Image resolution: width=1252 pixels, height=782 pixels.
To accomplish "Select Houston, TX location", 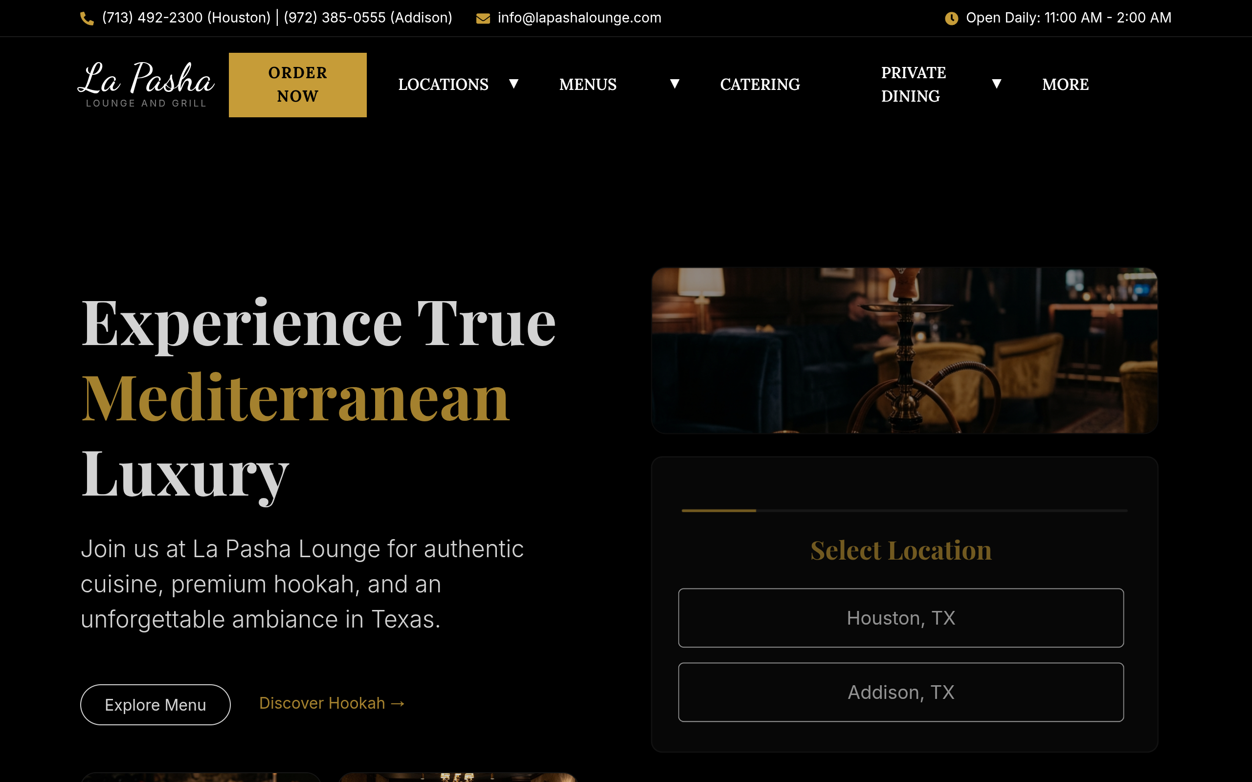I will pos(901,617).
